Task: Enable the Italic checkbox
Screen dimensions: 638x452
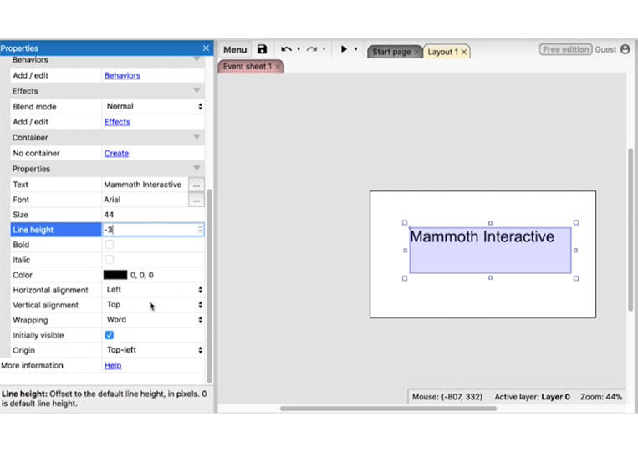Action: click(x=109, y=260)
